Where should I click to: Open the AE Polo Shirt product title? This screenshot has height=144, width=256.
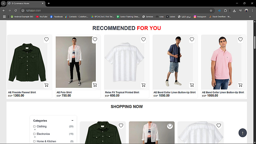tap(64, 92)
